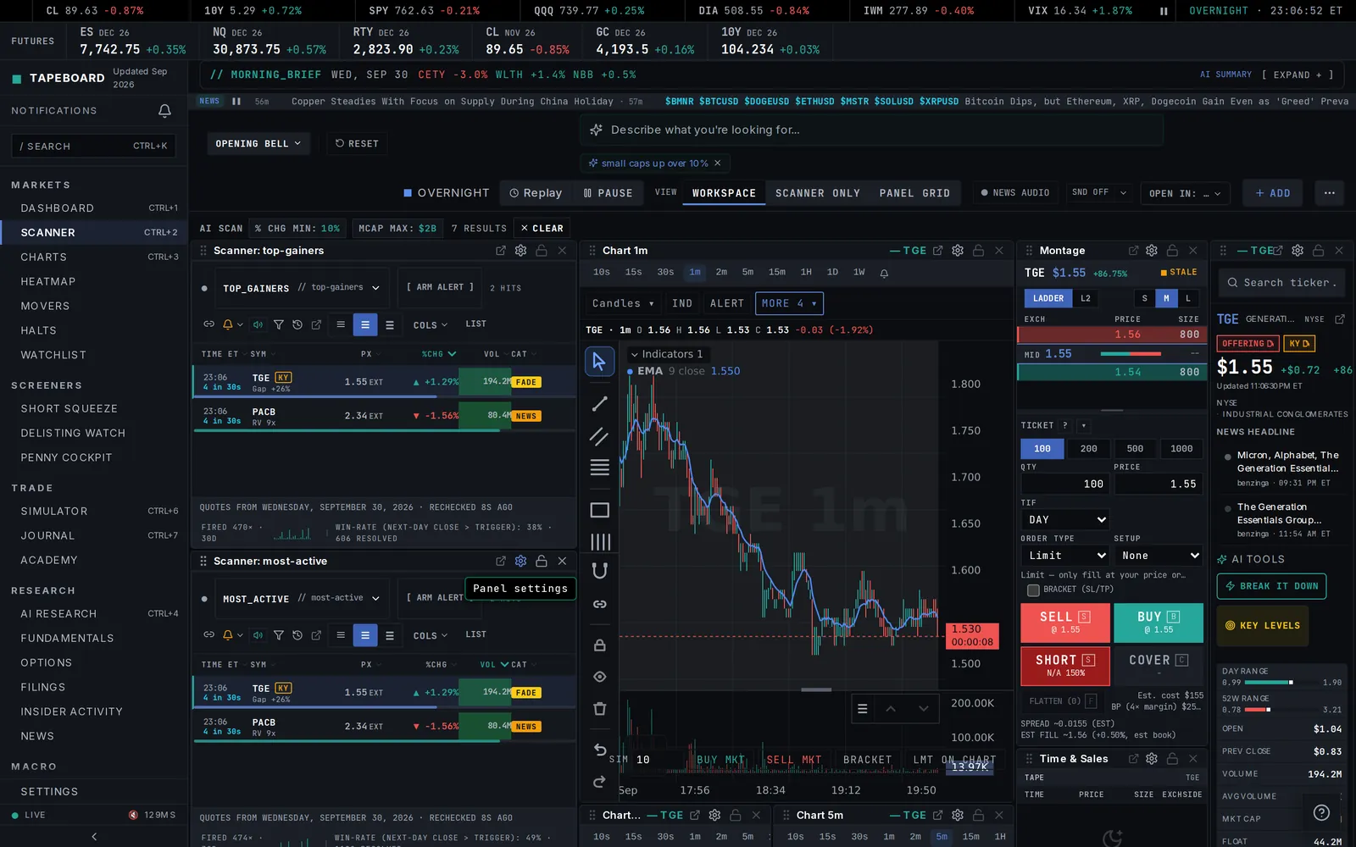Switch montage to L2 view

pos(1085,298)
